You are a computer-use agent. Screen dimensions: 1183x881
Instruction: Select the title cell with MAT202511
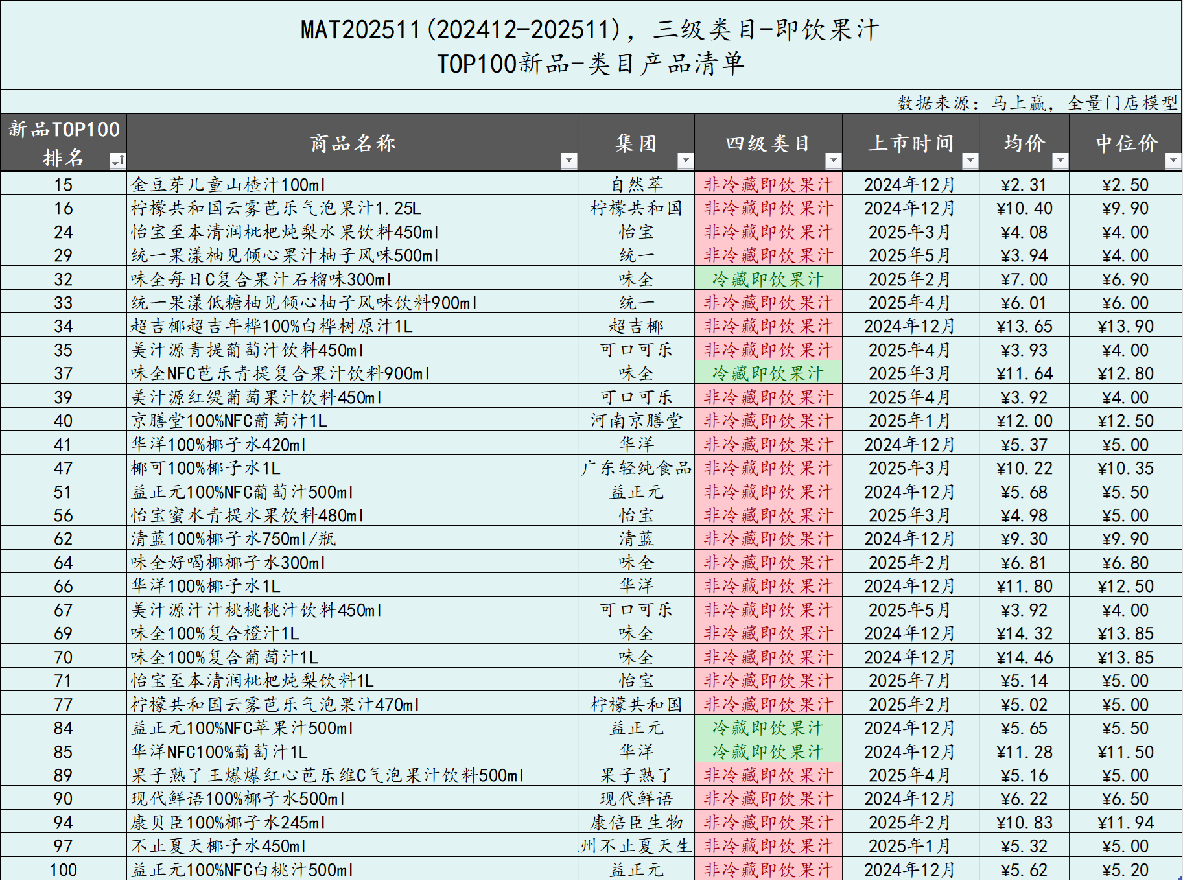pyautogui.click(x=590, y=45)
